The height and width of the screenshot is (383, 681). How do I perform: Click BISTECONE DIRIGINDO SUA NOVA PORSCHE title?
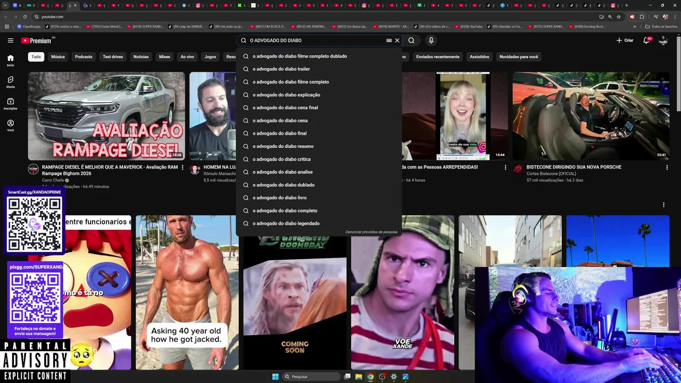click(574, 167)
